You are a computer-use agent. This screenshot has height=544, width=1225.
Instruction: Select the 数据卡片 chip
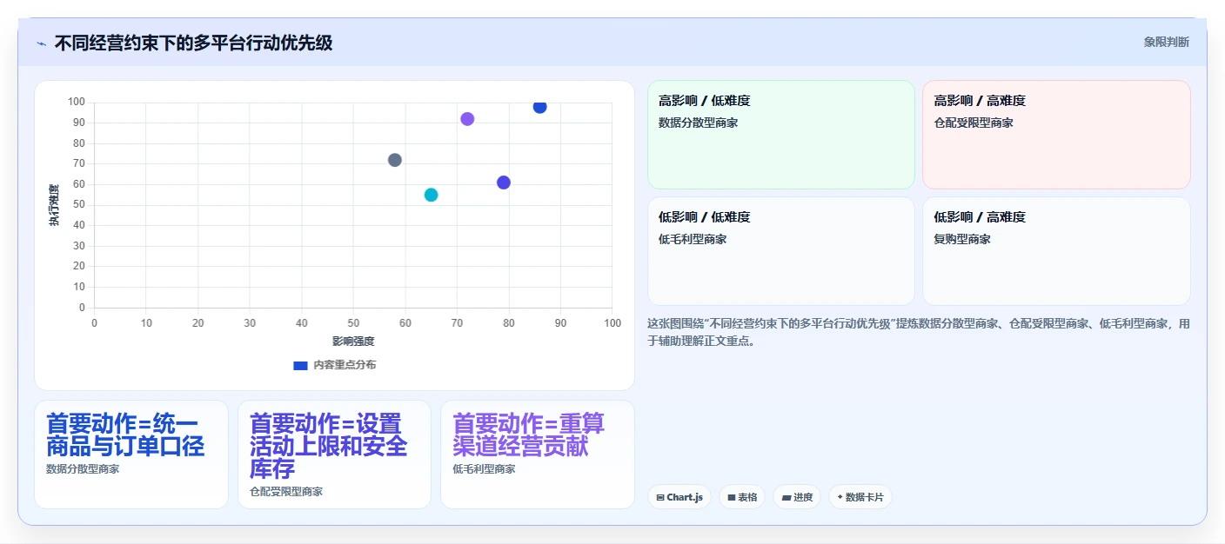coord(860,497)
